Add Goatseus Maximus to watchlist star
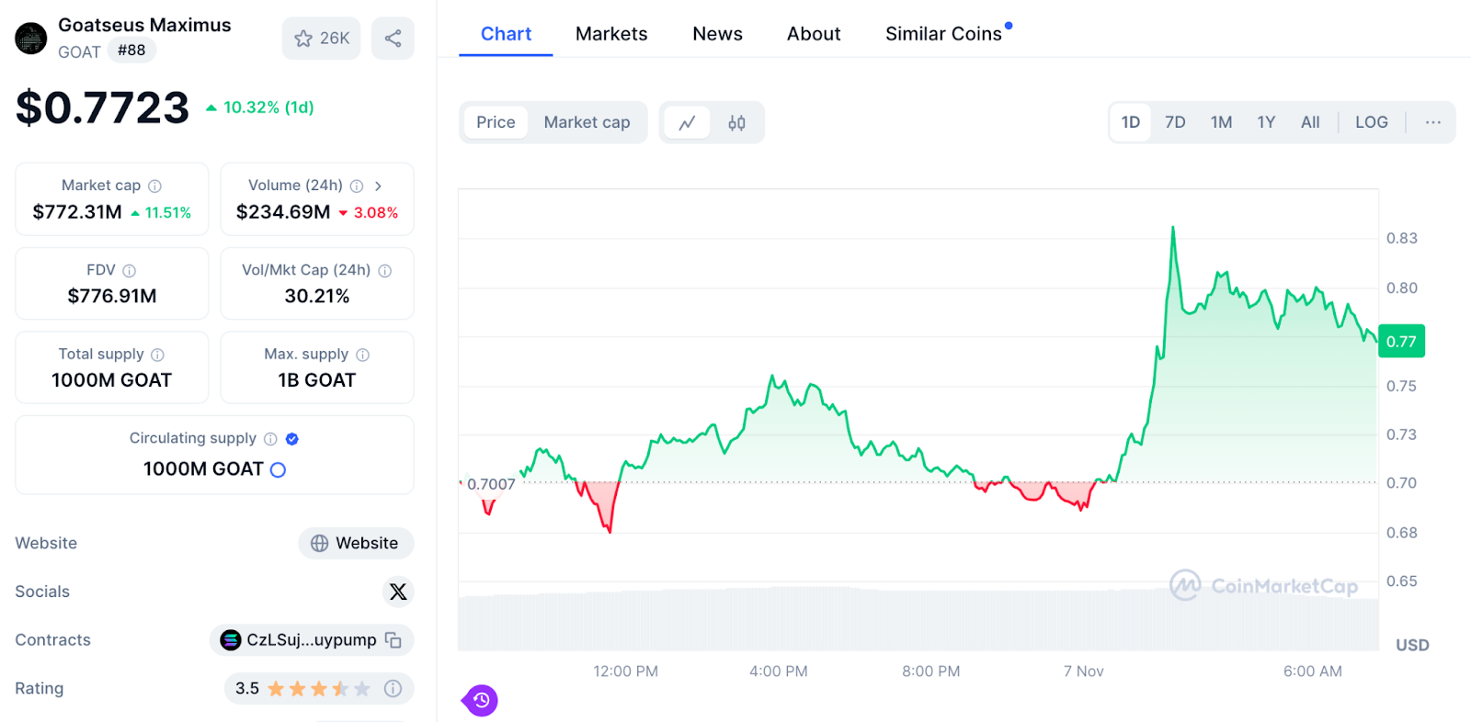 [303, 39]
